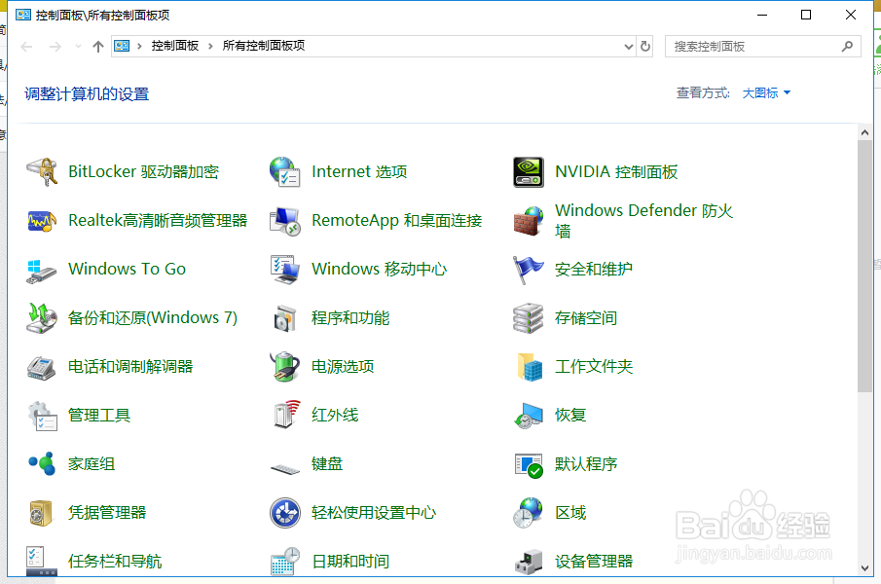Click the search magnifier icon

click(x=847, y=47)
